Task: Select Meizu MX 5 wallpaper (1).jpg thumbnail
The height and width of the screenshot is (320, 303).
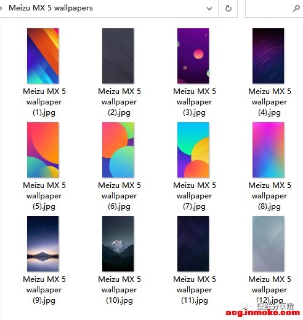Action: [42, 56]
